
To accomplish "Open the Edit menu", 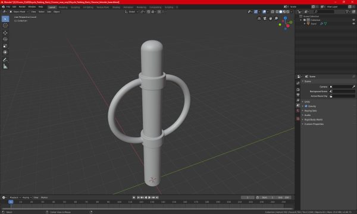I will click(14, 7).
